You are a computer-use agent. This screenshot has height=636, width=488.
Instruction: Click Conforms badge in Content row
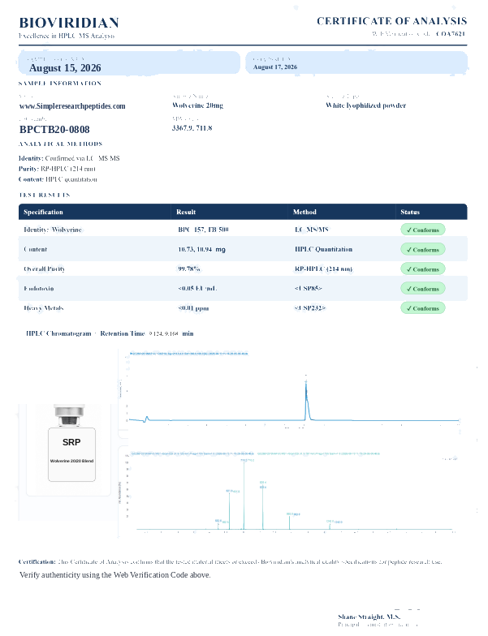click(x=422, y=250)
